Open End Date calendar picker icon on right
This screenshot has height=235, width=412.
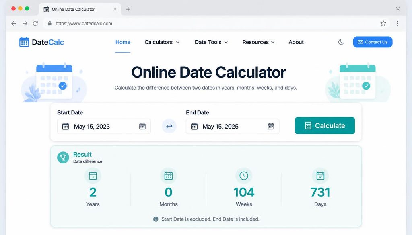coord(271,127)
